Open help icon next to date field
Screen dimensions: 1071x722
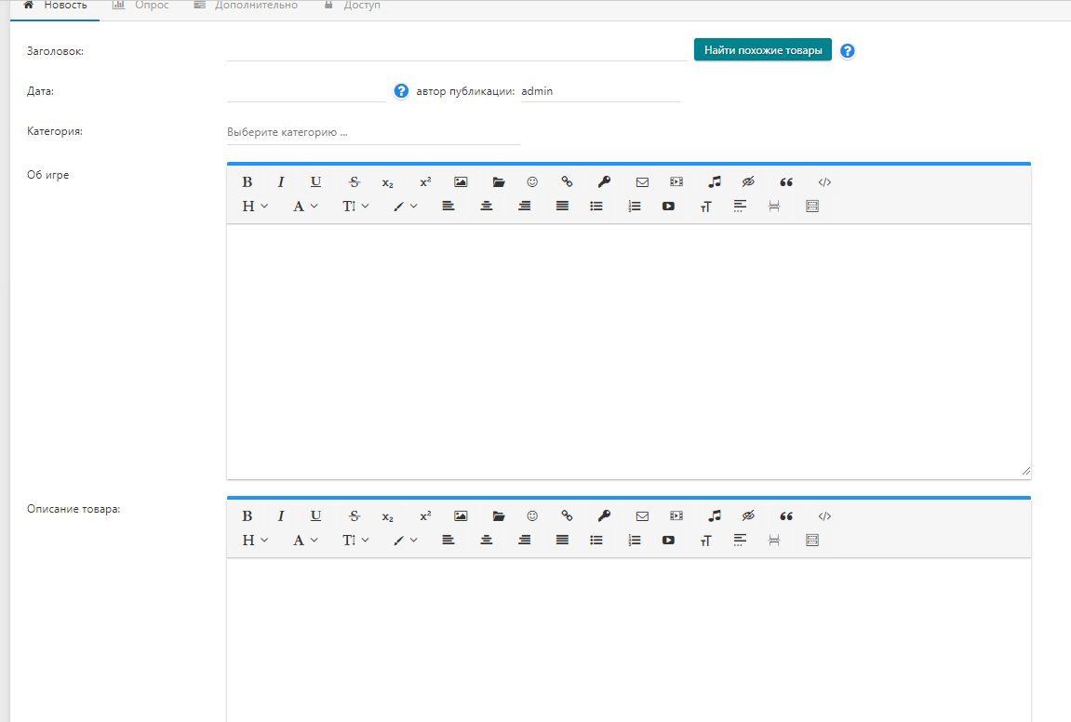click(401, 91)
